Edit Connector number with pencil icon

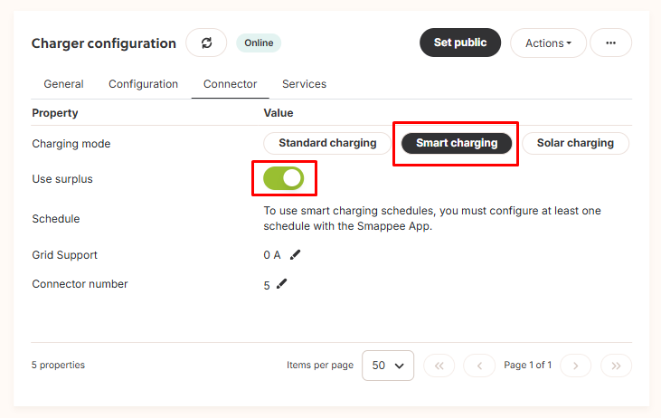pyautogui.click(x=281, y=284)
